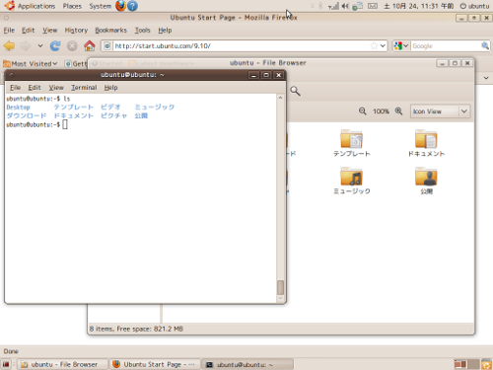This screenshot has width=493, height=370.
Task: Click the show desktop button in bottom panel
Action: [x=6, y=364]
